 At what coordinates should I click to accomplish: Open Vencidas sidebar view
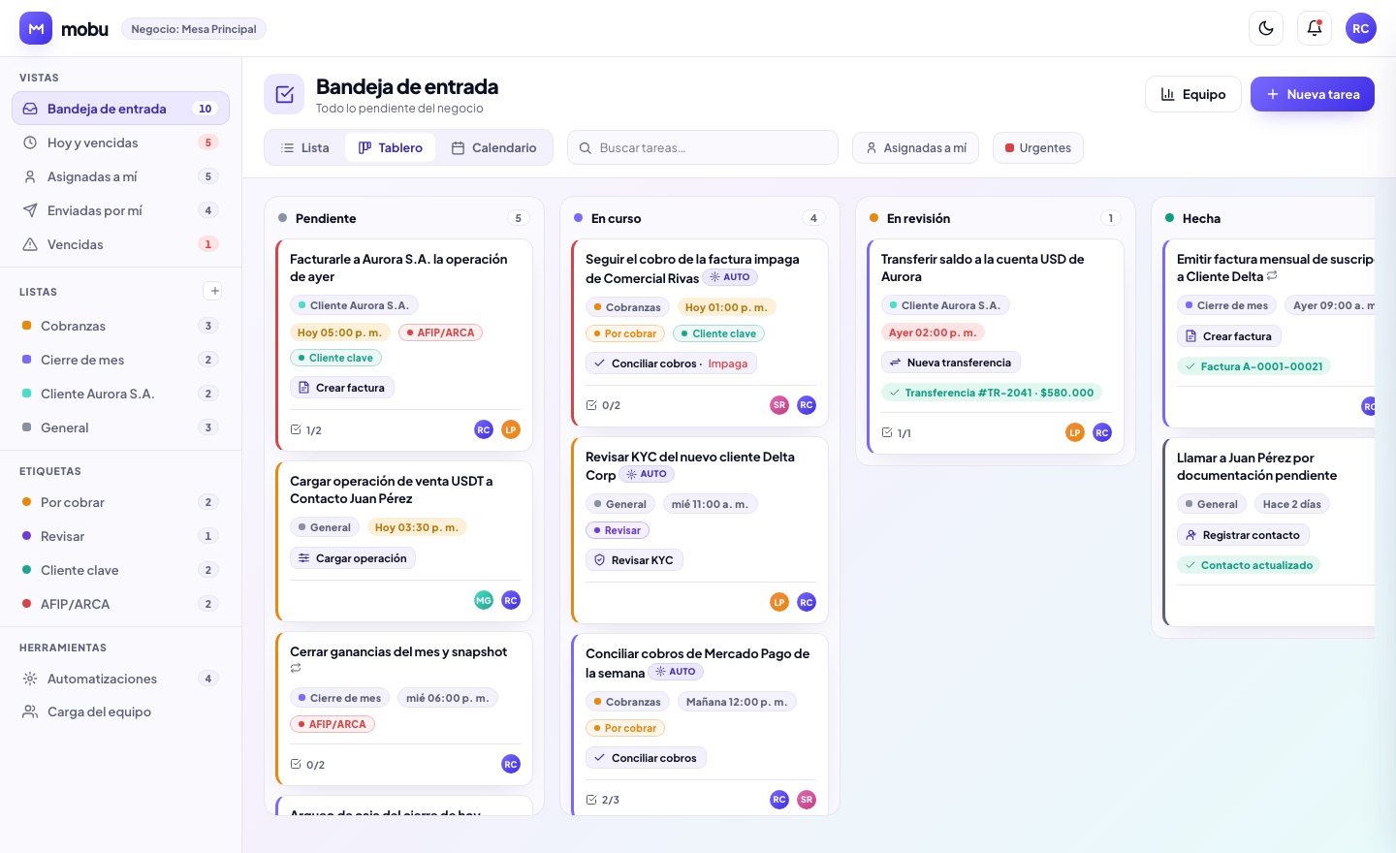point(120,244)
